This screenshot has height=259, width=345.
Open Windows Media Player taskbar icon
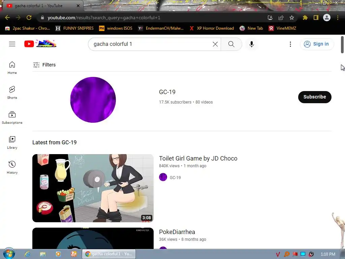click(x=58, y=254)
